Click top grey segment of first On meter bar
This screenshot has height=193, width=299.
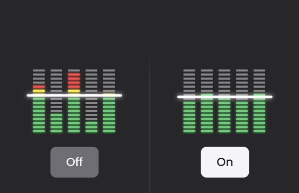(x=190, y=70)
